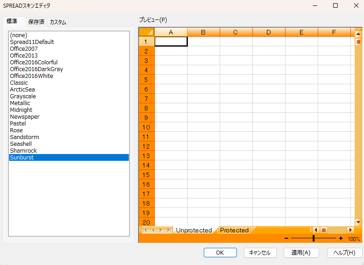Viewport: 364px width, 265px height.
Task: Select the Rose skin
Action: [x=69, y=130]
